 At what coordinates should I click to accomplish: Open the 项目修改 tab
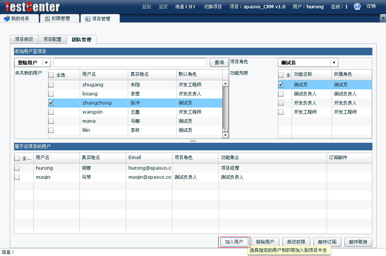pos(24,39)
